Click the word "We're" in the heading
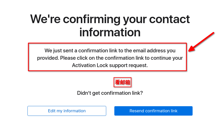This screenshot has width=218, height=125. click(x=45, y=19)
